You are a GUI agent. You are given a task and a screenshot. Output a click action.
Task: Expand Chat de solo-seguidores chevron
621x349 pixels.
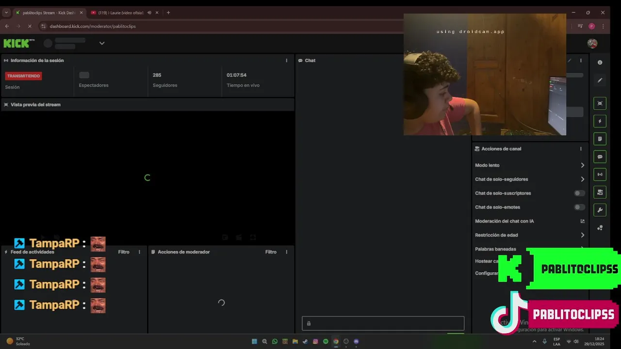(x=583, y=179)
